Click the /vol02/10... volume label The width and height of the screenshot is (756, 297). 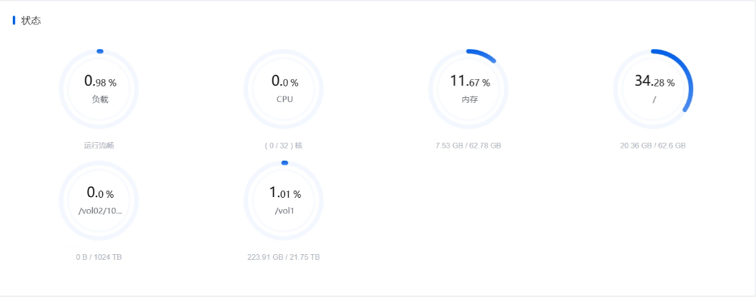point(99,211)
